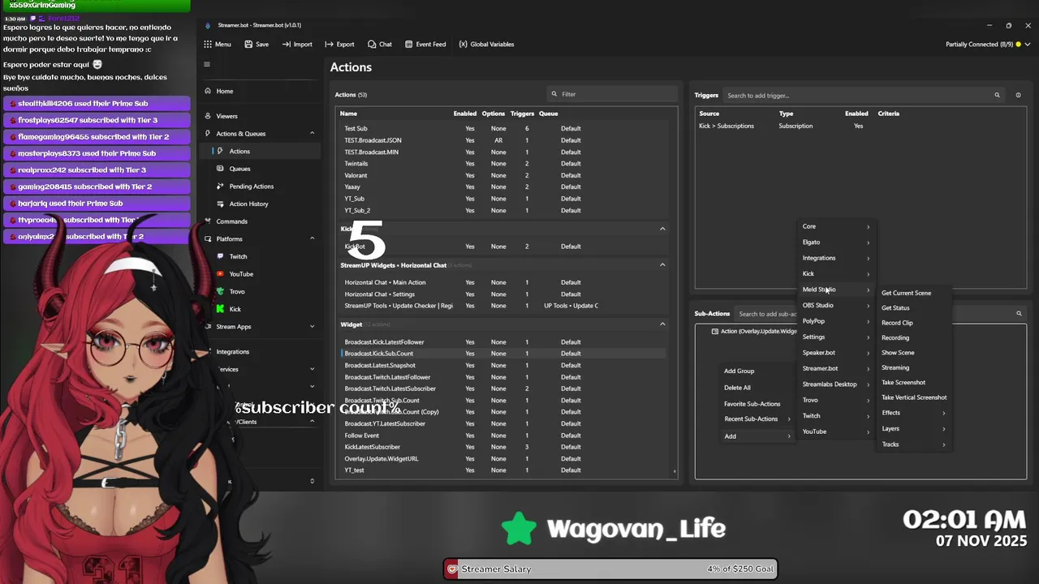Open the Chat bubble icon

pyautogui.click(x=372, y=44)
